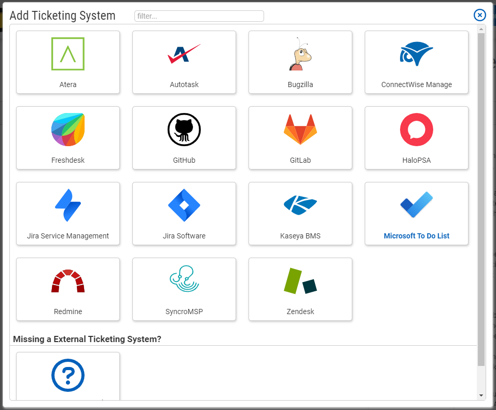The height and width of the screenshot is (410, 496).
Task: Open the question mark missing system icon
Action: 68,375
